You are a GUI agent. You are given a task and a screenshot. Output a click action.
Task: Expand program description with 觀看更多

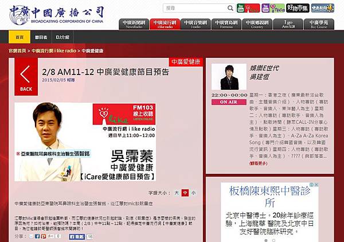[258, 163]
